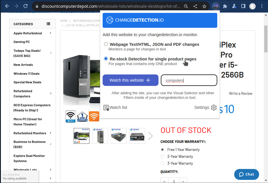
Task: Click the main Dell OptiPlex product image
Action: pyautogui.click(x=81, y=79)
